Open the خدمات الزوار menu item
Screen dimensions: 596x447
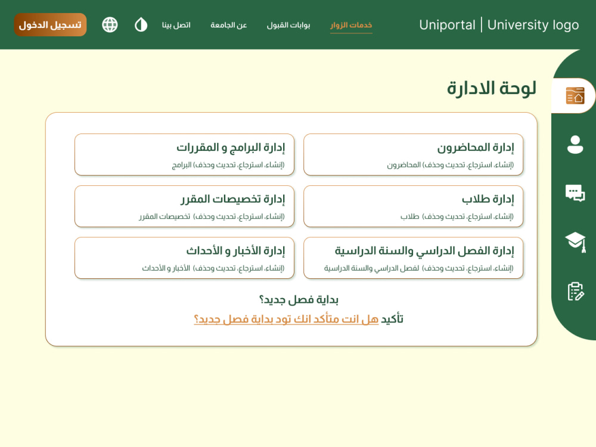coord(351,25)
